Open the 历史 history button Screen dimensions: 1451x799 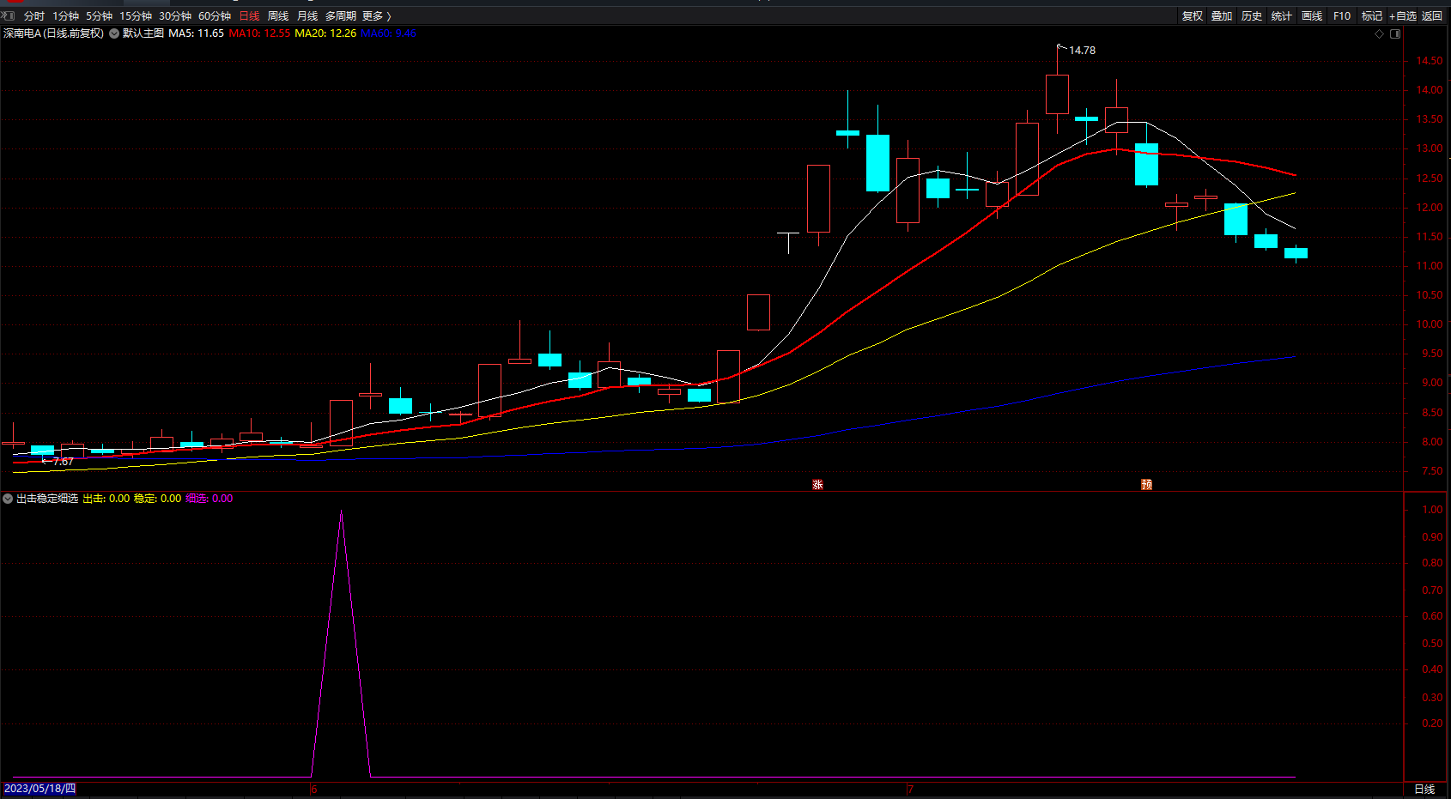[x=1252, y=16]
